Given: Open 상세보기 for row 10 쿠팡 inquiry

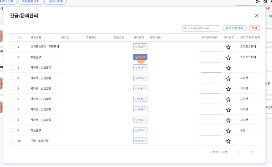Looking at the screenshot, I should pyautogui.click(x=140, y=140).
